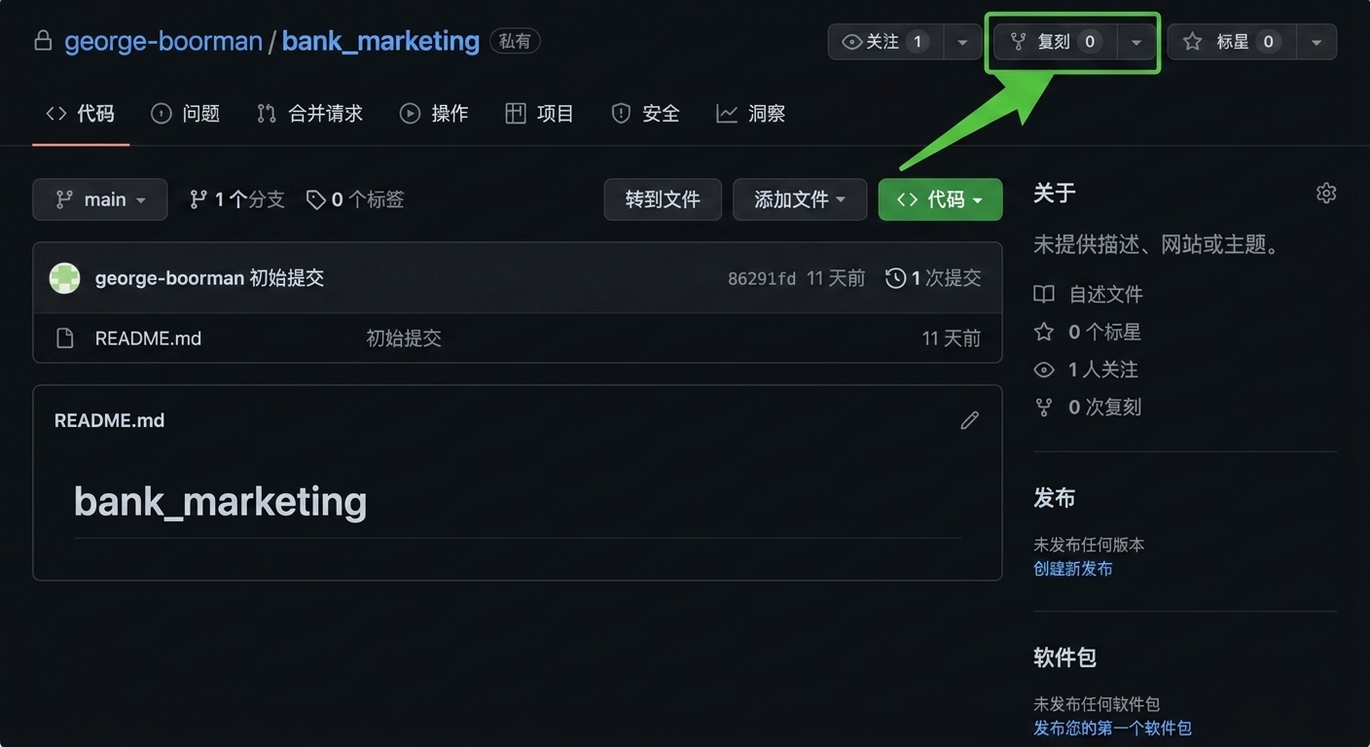Image resolution: width=1370 pixels, height=747 pixels.
Task: Expand the 复刻 dropdown arrow
Action: tap(1136, 42)
